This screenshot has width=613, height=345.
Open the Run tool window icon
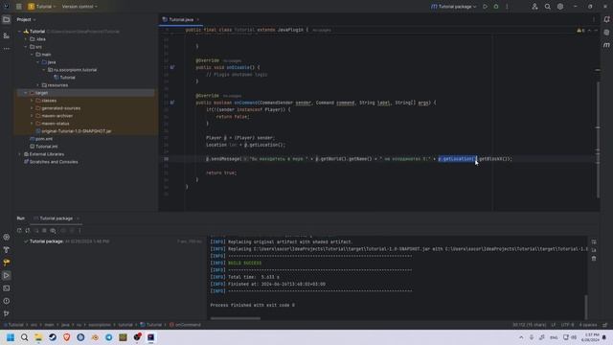(x=7, y=275)
